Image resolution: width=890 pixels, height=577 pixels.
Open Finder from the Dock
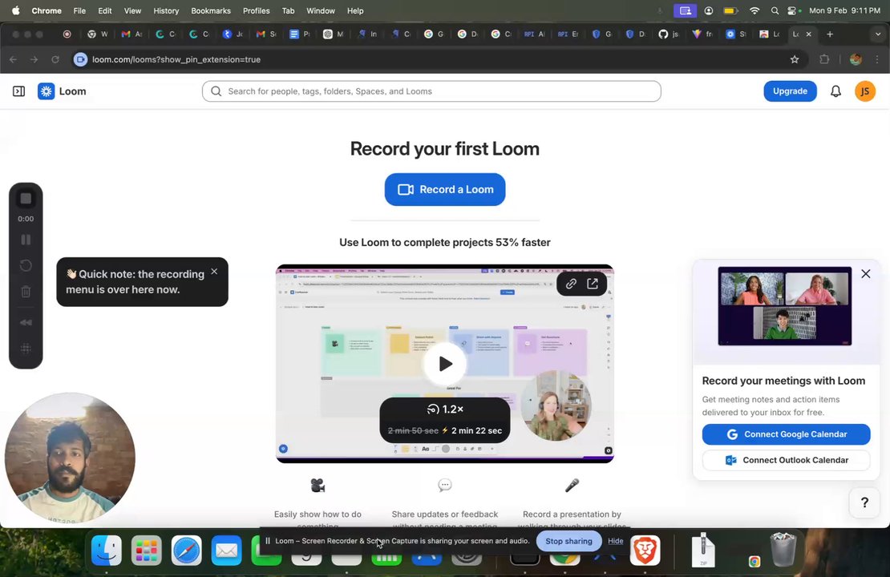(x=107, y=551)
